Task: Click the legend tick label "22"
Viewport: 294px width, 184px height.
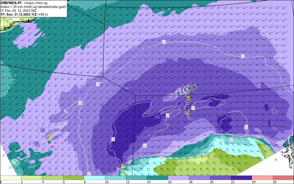Action: [233, 182]
